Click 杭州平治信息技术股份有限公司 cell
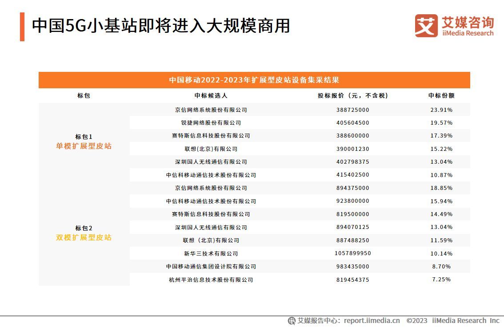The width and height of the screenshot is (504, 327). coord(211,280)
